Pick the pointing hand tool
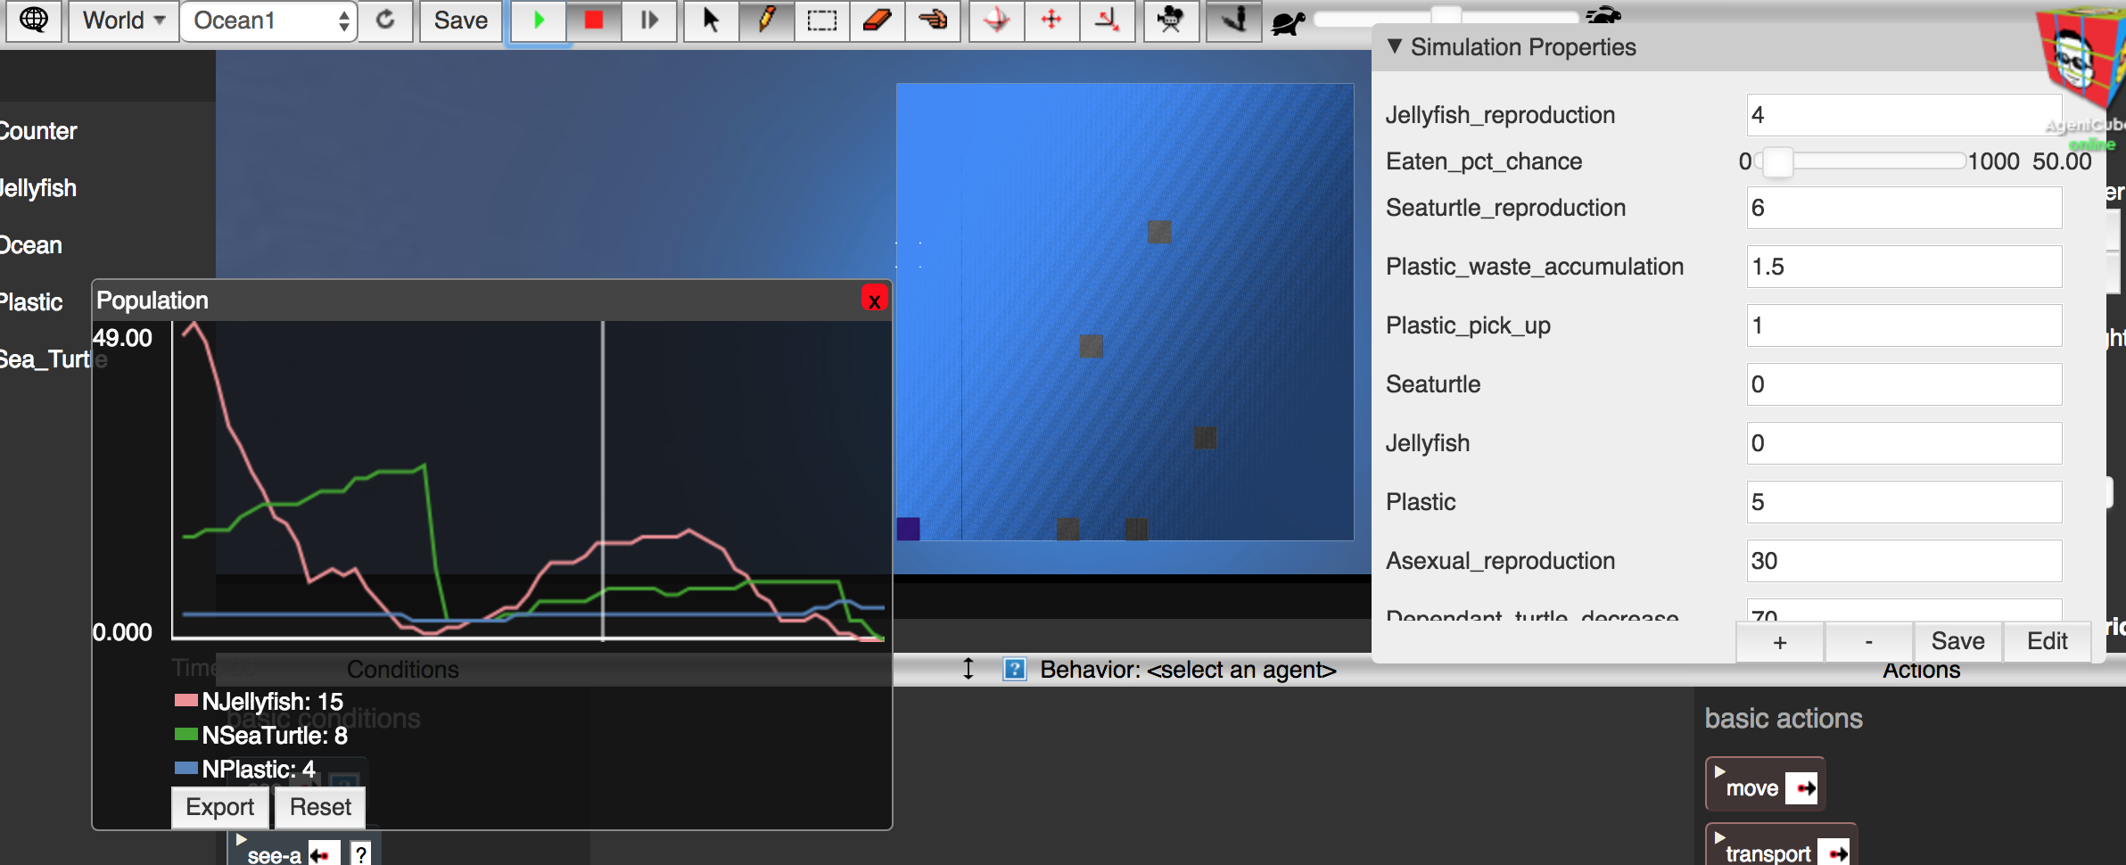2126x865 pixels. [933, 20]
